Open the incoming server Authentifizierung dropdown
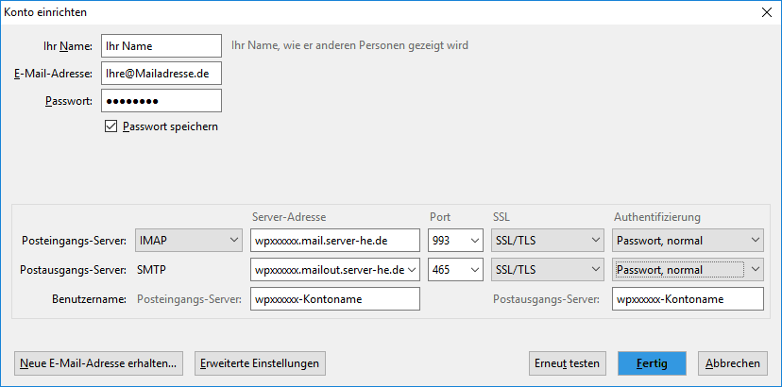The height and width of the screenshot is (387, 782). [x=688, y=241]
